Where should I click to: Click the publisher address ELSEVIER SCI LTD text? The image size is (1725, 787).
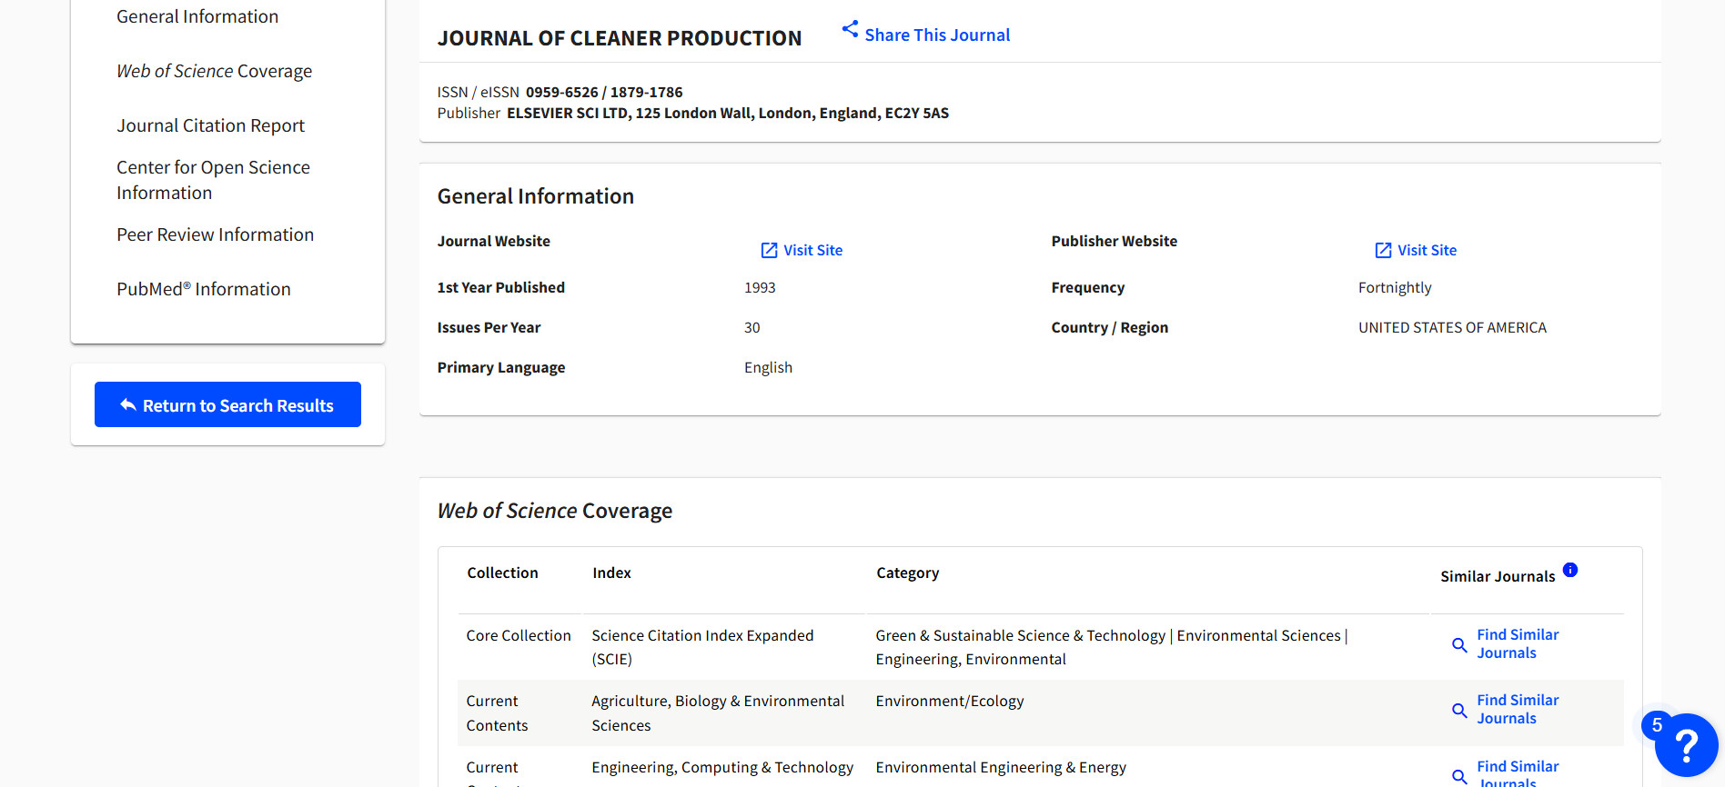click(x=728, y=113)
